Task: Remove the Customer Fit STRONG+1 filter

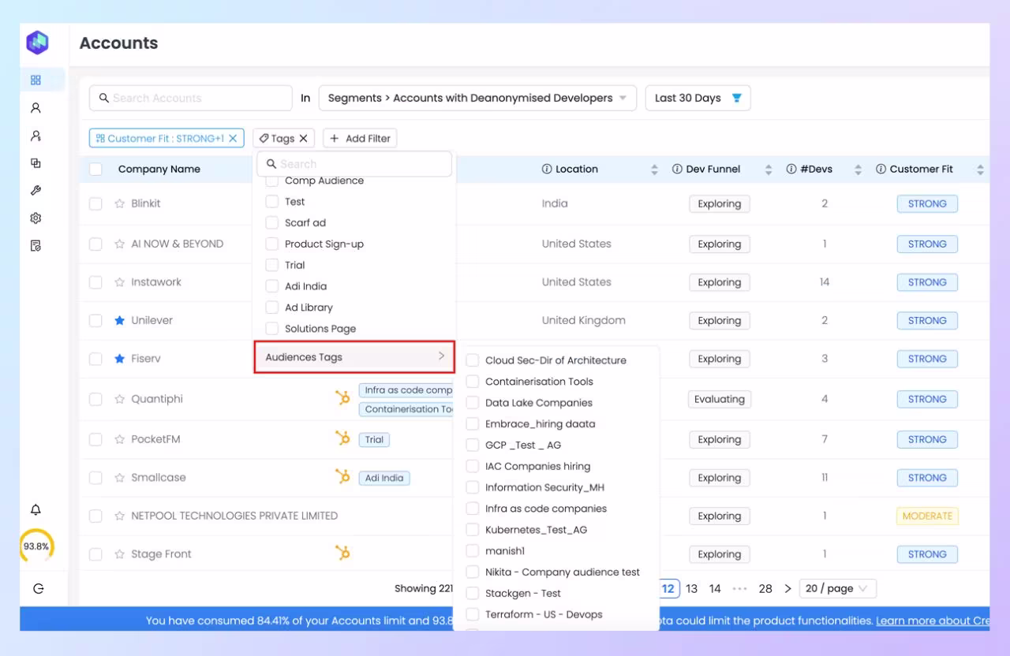Action: [x=233, y=138]
